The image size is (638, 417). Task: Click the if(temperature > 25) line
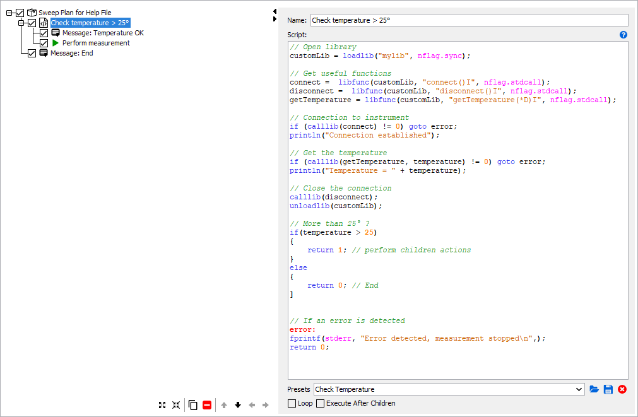click(333, 233)
